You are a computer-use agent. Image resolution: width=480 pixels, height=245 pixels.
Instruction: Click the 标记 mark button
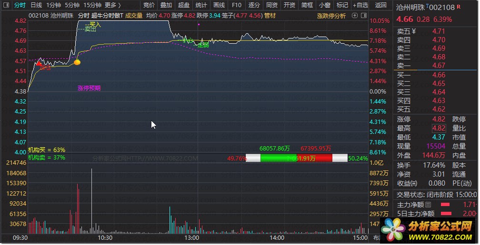tap(342, 5)
